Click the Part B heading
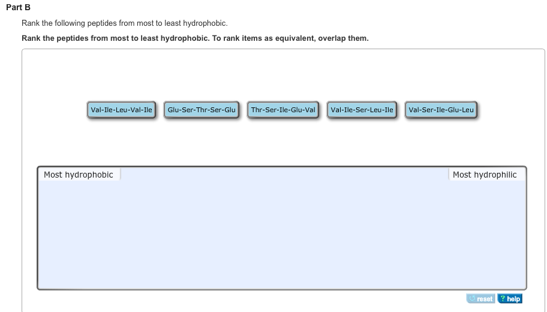Image resolution: width=547 pixels, height=312 pixels. coord(18,7)
